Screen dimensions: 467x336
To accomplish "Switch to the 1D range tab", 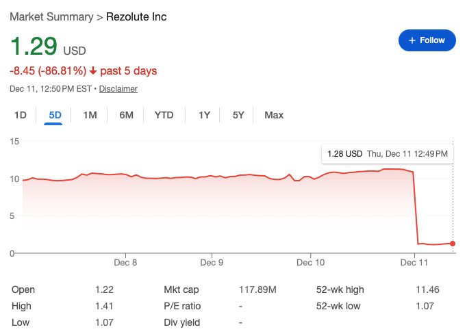I will [21, 115].
